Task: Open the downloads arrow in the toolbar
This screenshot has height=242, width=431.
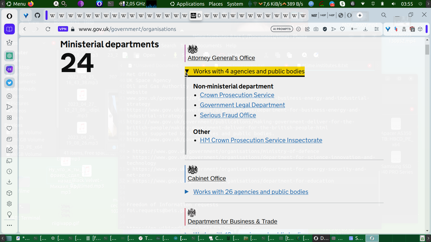Action: pos(365,29)
